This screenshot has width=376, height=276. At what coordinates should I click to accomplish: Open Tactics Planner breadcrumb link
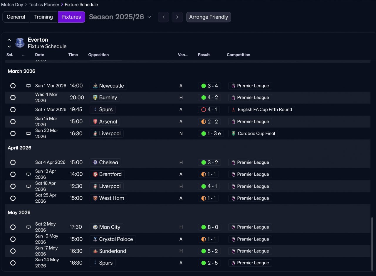click(44, 5)
